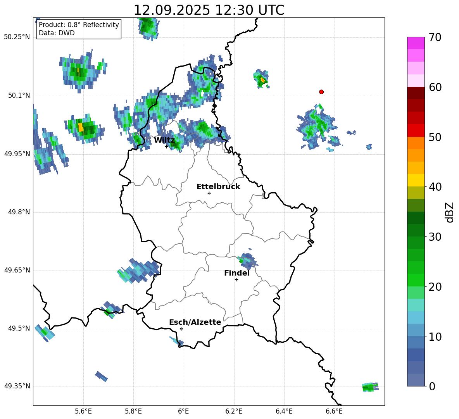The image size is (459, 419).
Task: Pick the bright red swatch just above 50 dBZ
Action: pyautogui.click(x=416, y=130)
